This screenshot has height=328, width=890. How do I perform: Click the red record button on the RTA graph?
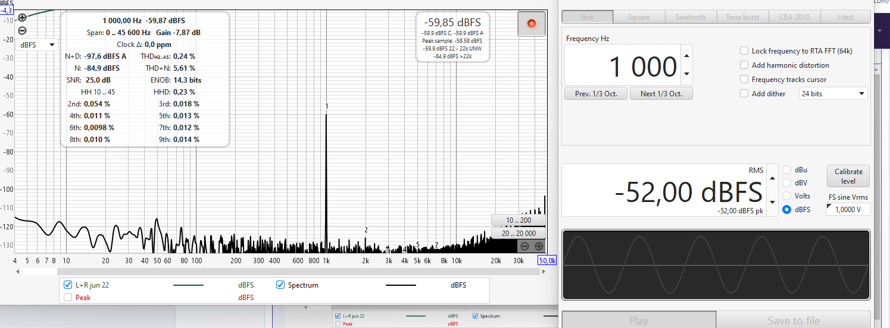[532, 24]
